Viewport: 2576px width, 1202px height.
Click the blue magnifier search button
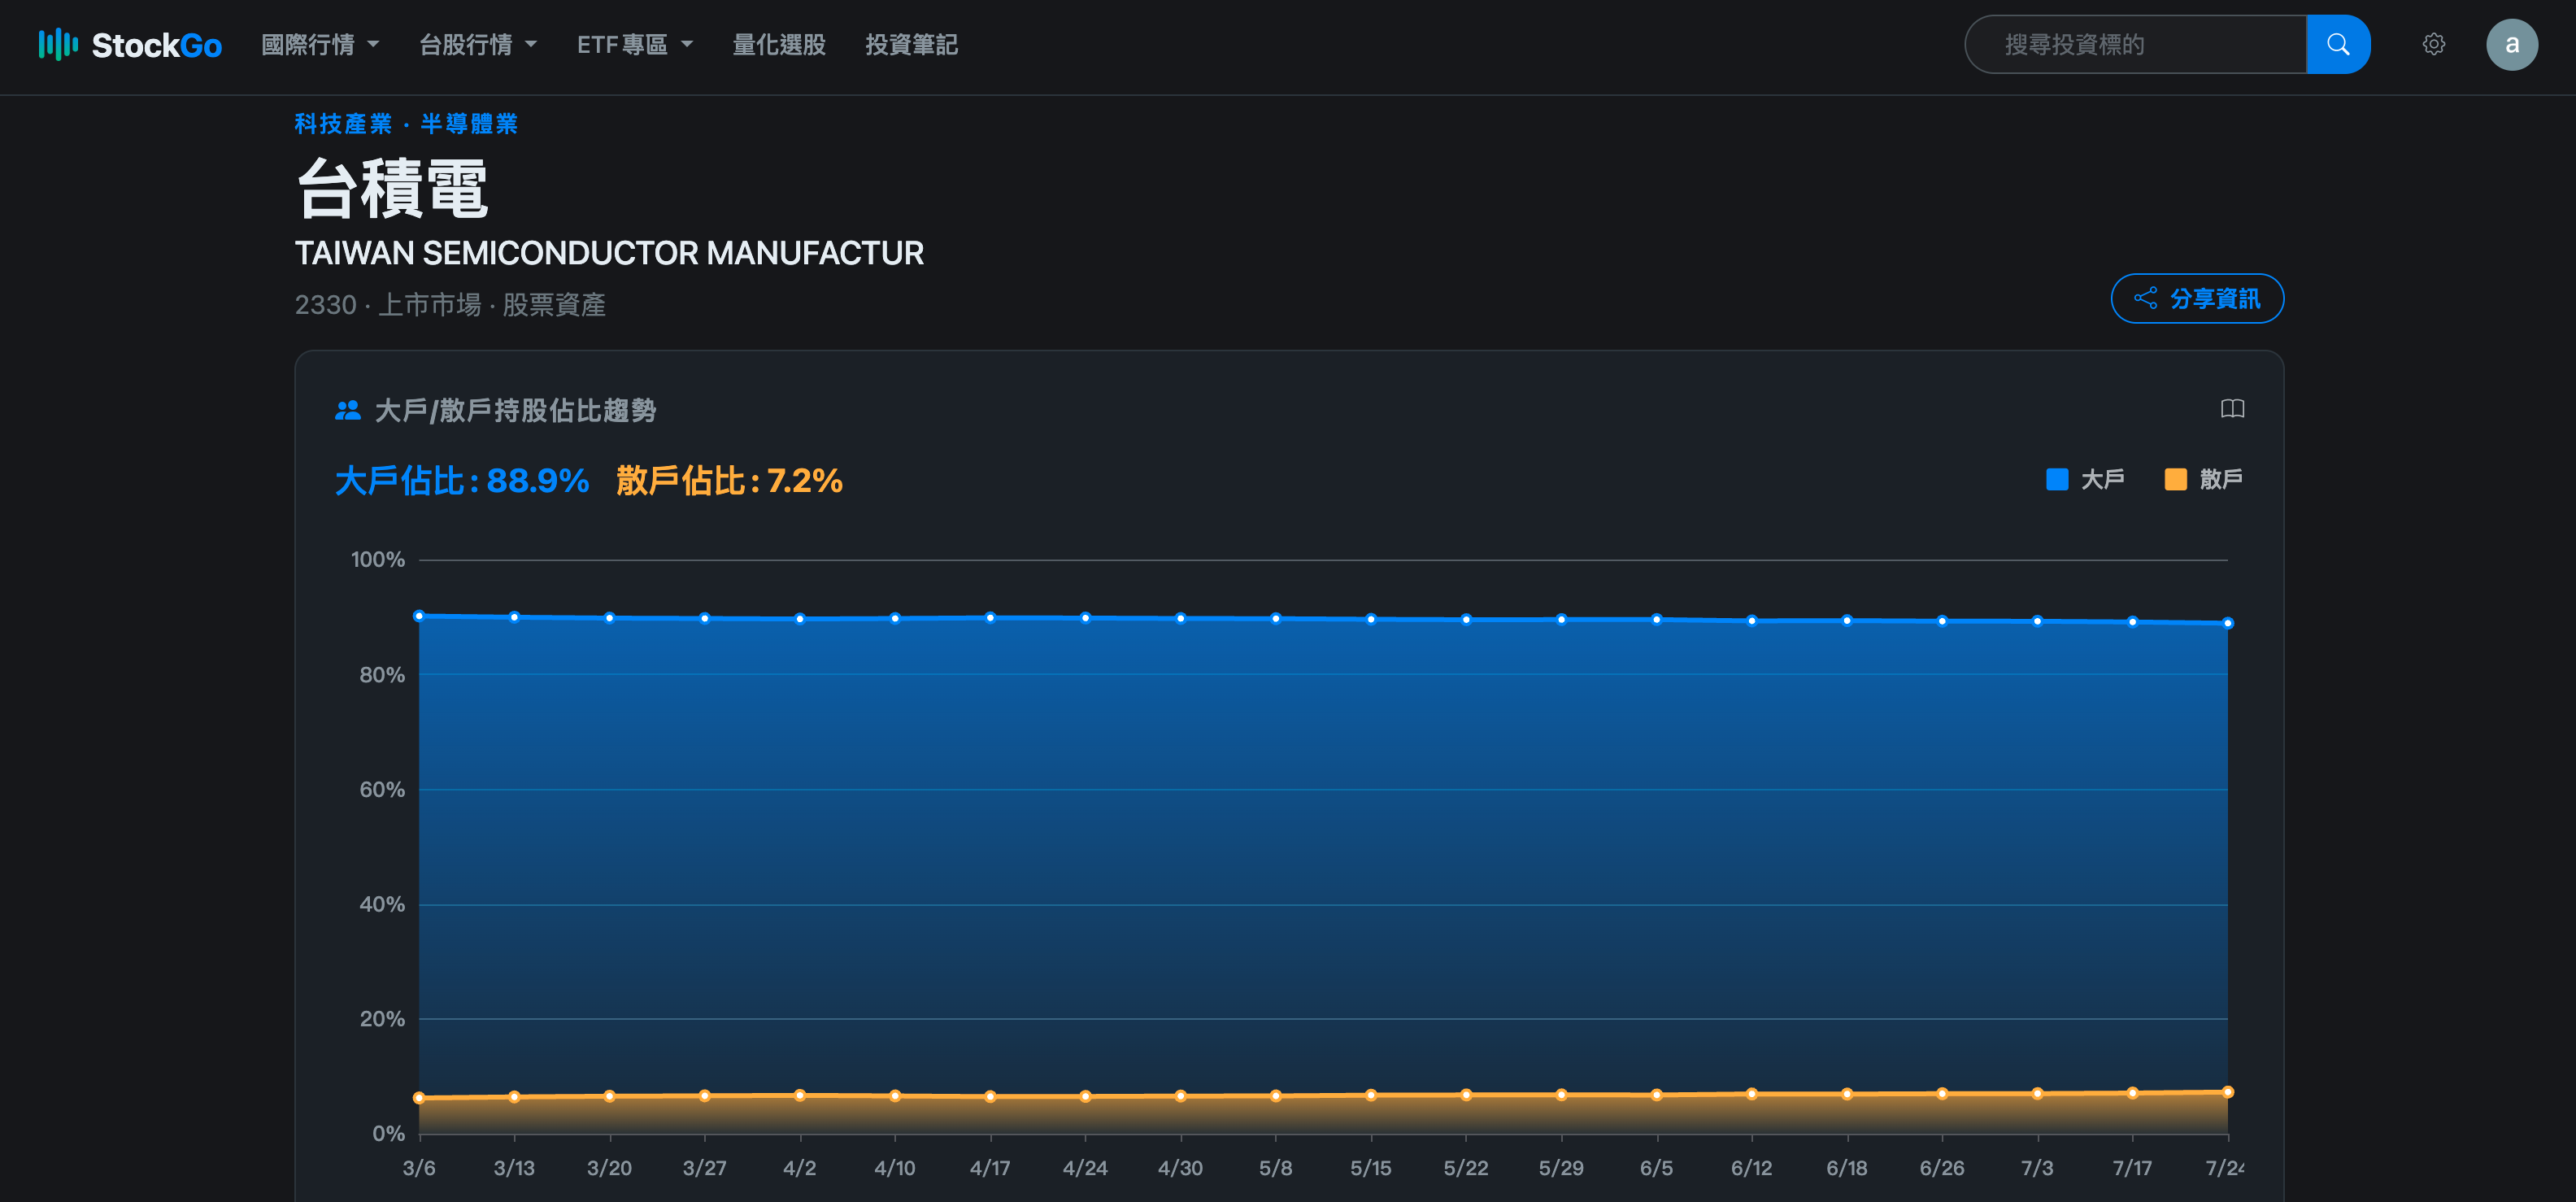click(x=2338, y=45)
